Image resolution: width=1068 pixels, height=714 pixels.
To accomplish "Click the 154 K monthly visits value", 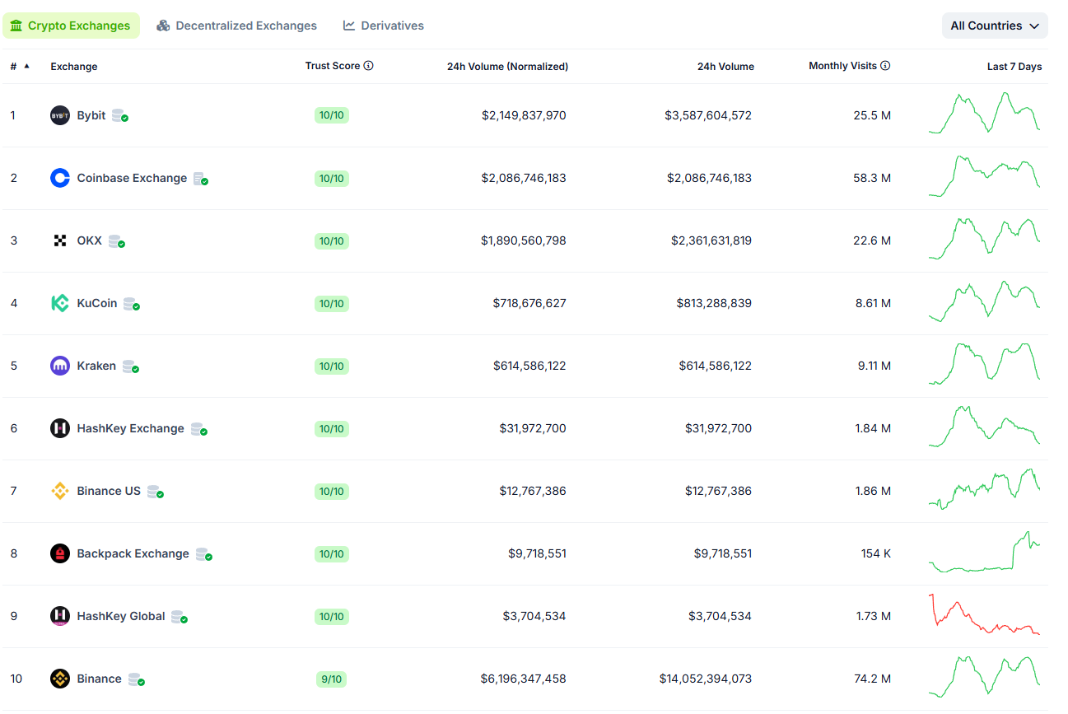I will click(876, 553).
